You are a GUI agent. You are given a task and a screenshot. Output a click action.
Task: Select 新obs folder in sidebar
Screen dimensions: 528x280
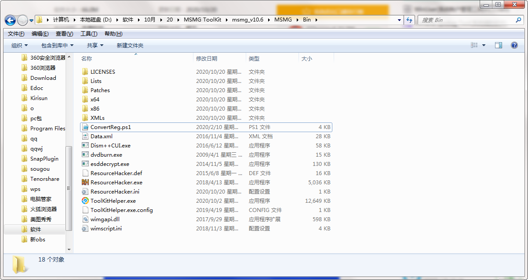coord(33,239)
